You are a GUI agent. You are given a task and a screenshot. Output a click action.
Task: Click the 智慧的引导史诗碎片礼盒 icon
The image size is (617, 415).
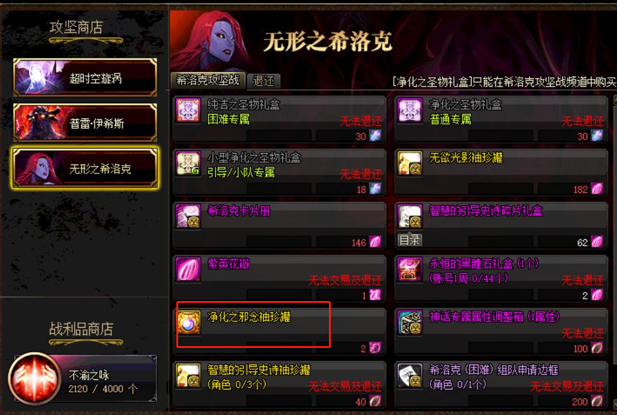click(410, 217)
